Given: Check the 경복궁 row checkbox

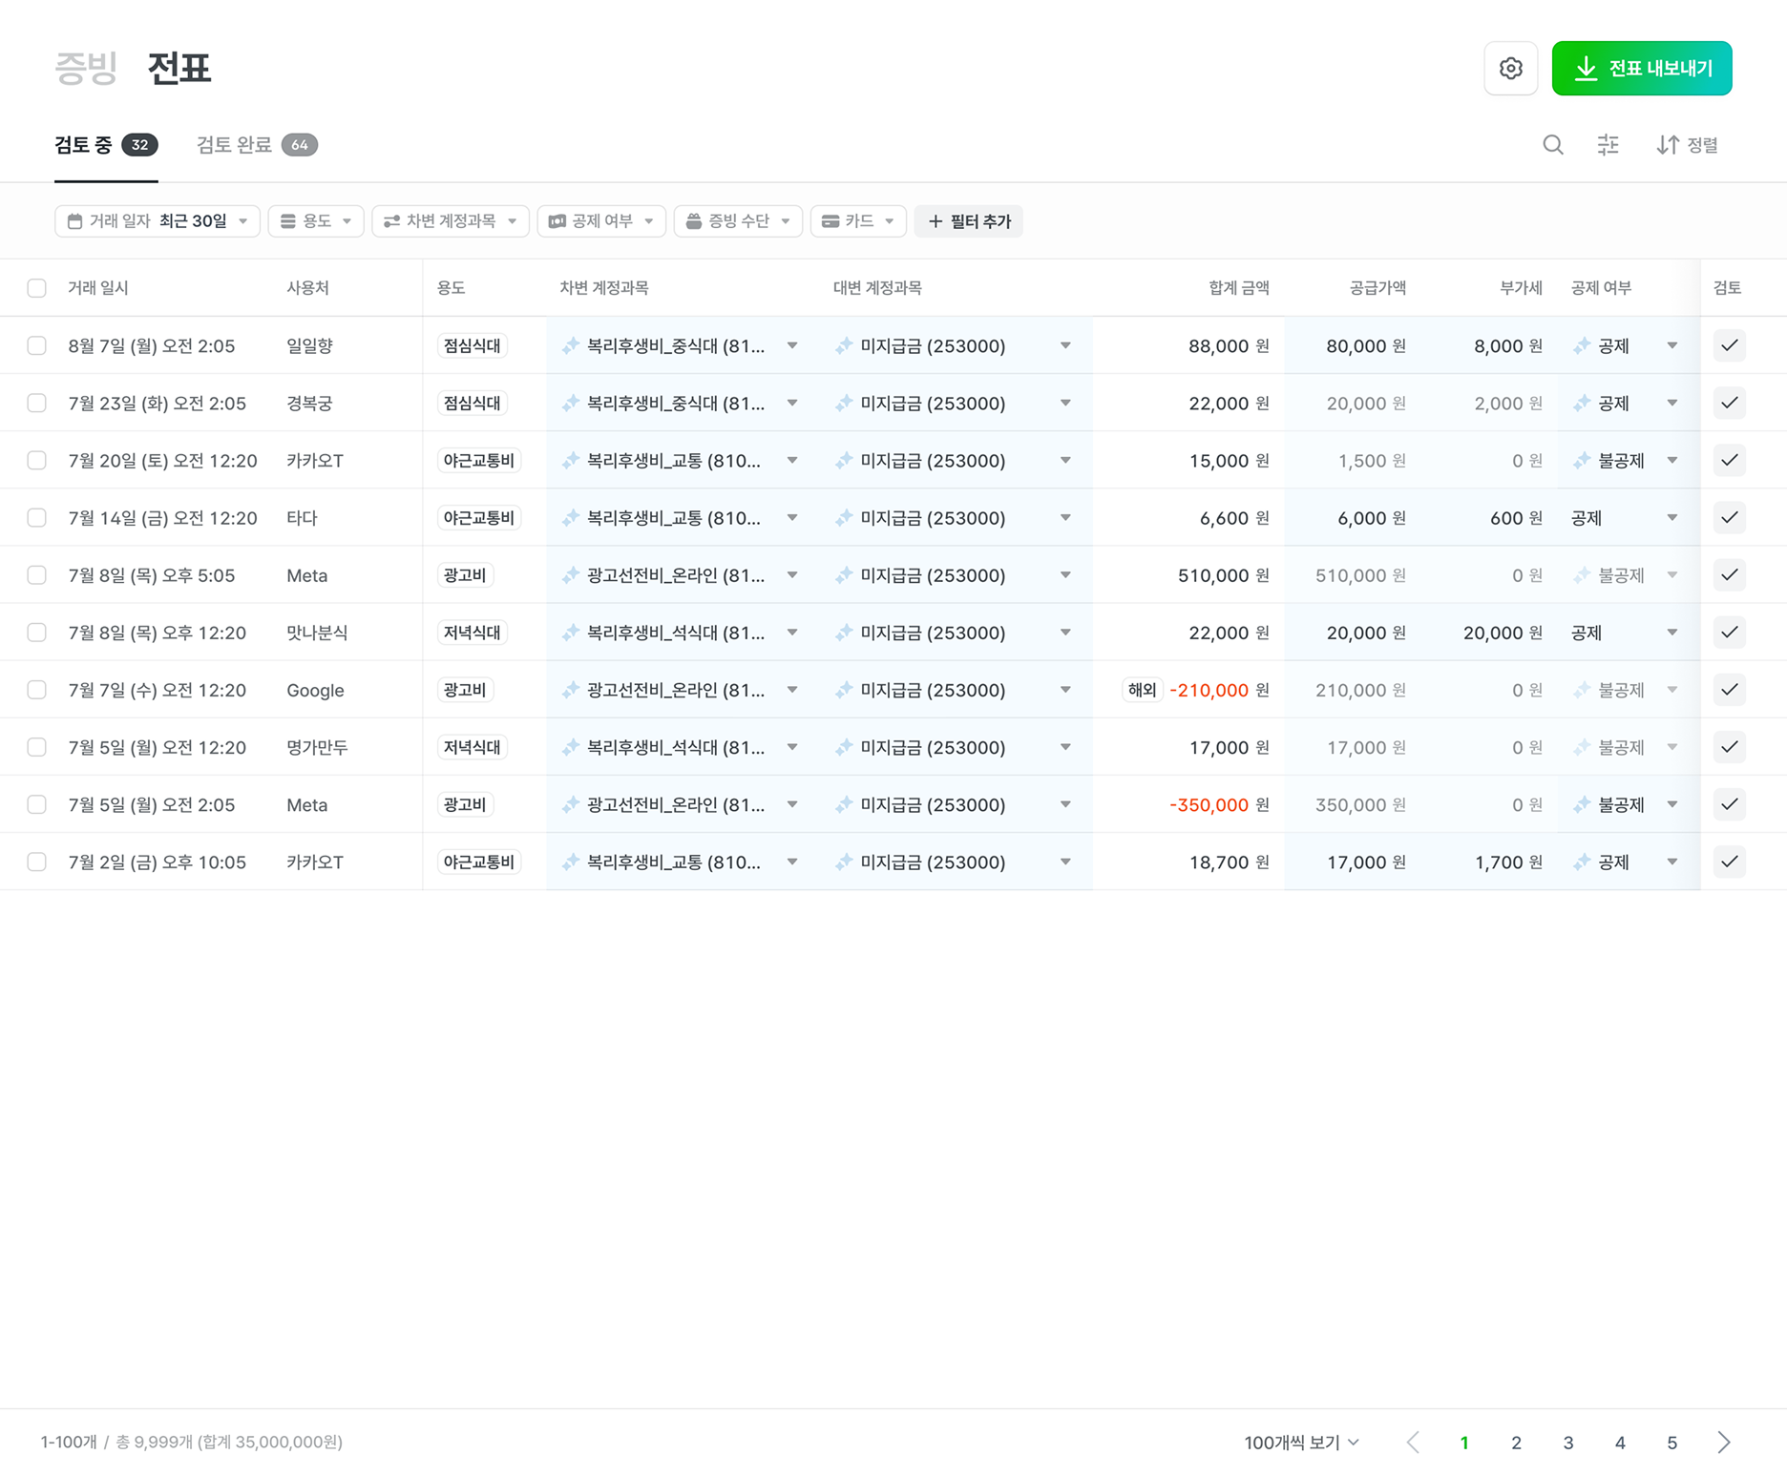Looking at the screenshot, I should 36,403.
